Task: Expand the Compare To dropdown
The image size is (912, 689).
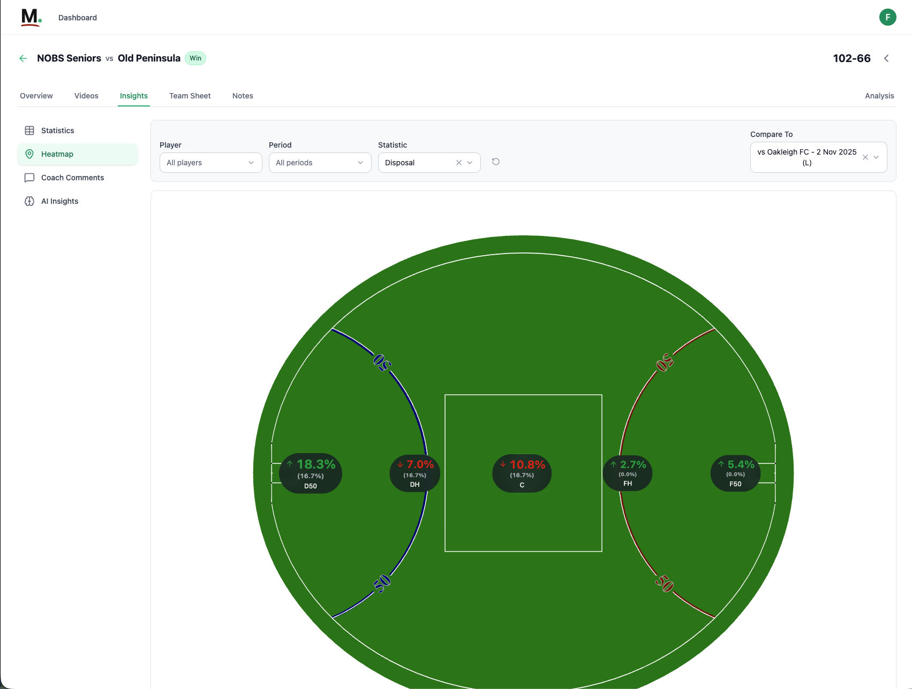Action: tap(876, 157)
